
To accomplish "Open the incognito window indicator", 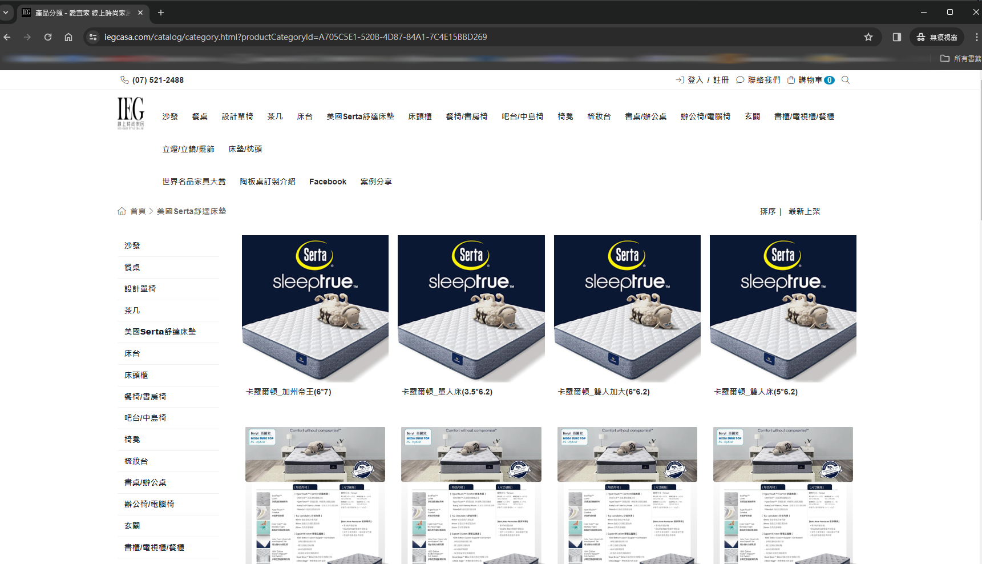I will [937, 37].
